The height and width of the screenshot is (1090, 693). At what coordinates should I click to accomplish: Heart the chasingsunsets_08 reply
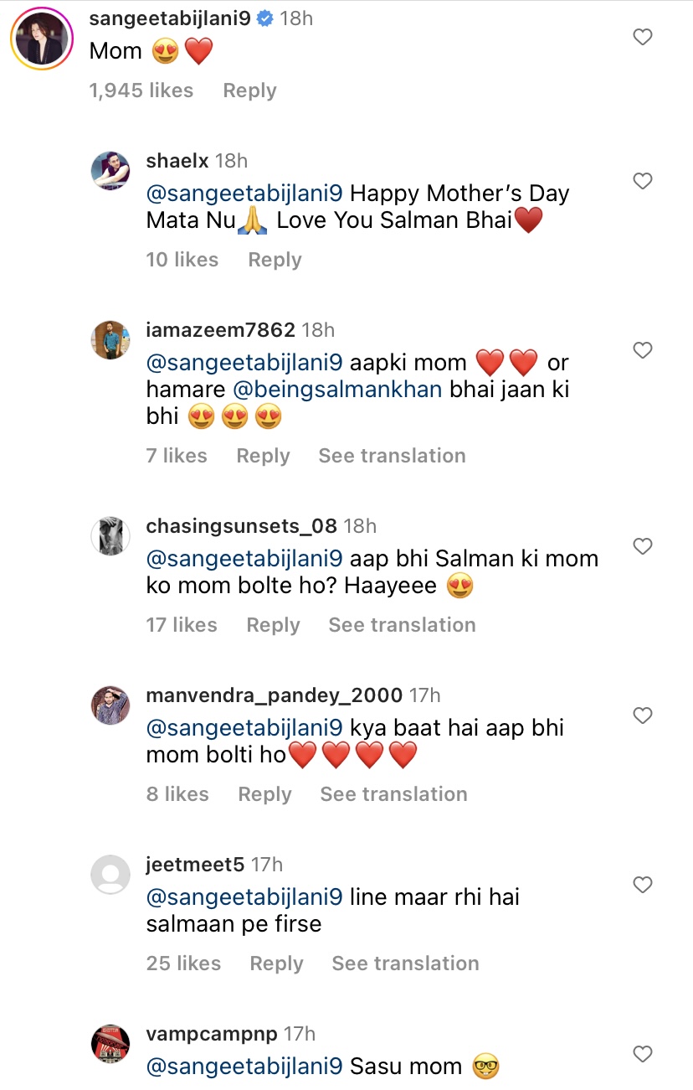[x=642, y=546]
